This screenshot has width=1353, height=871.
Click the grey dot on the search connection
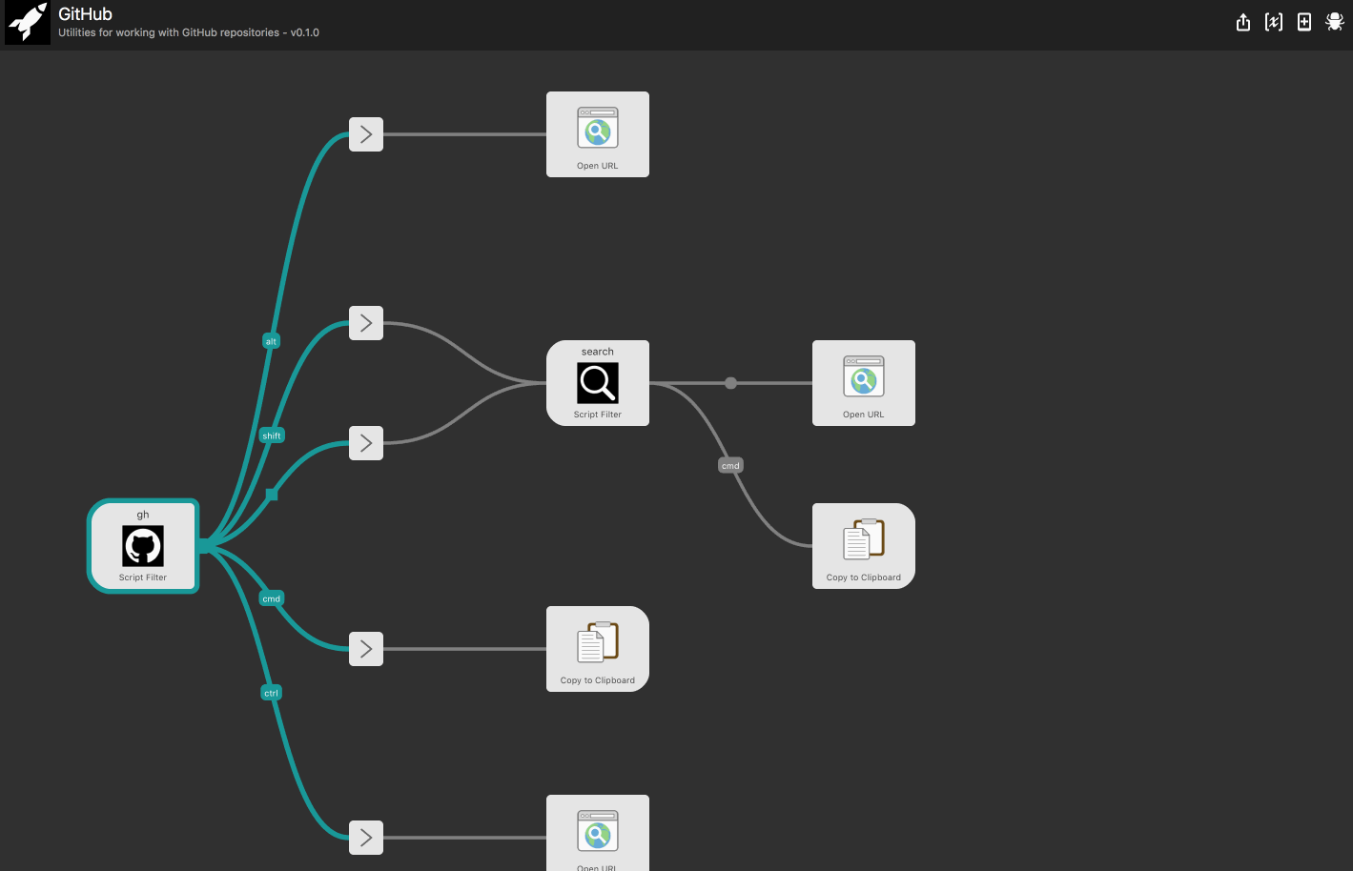coord(730,382)
